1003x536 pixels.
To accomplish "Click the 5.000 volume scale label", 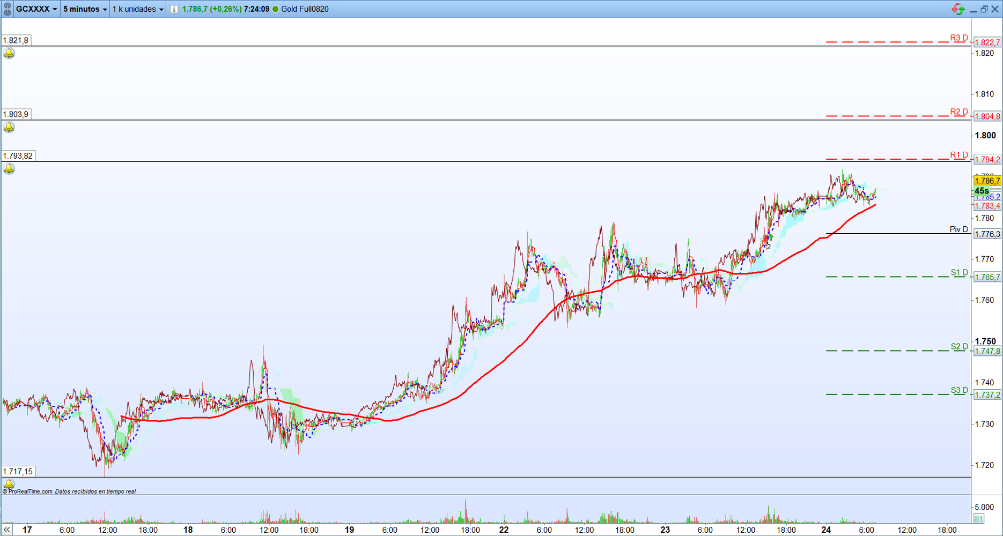I will [x=984, y=507].
